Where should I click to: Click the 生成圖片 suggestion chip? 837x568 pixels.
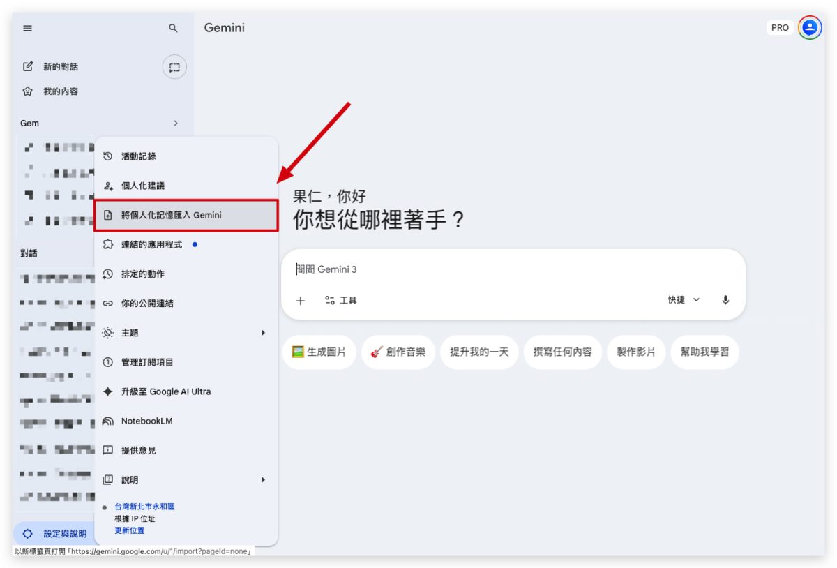(319, 352)
